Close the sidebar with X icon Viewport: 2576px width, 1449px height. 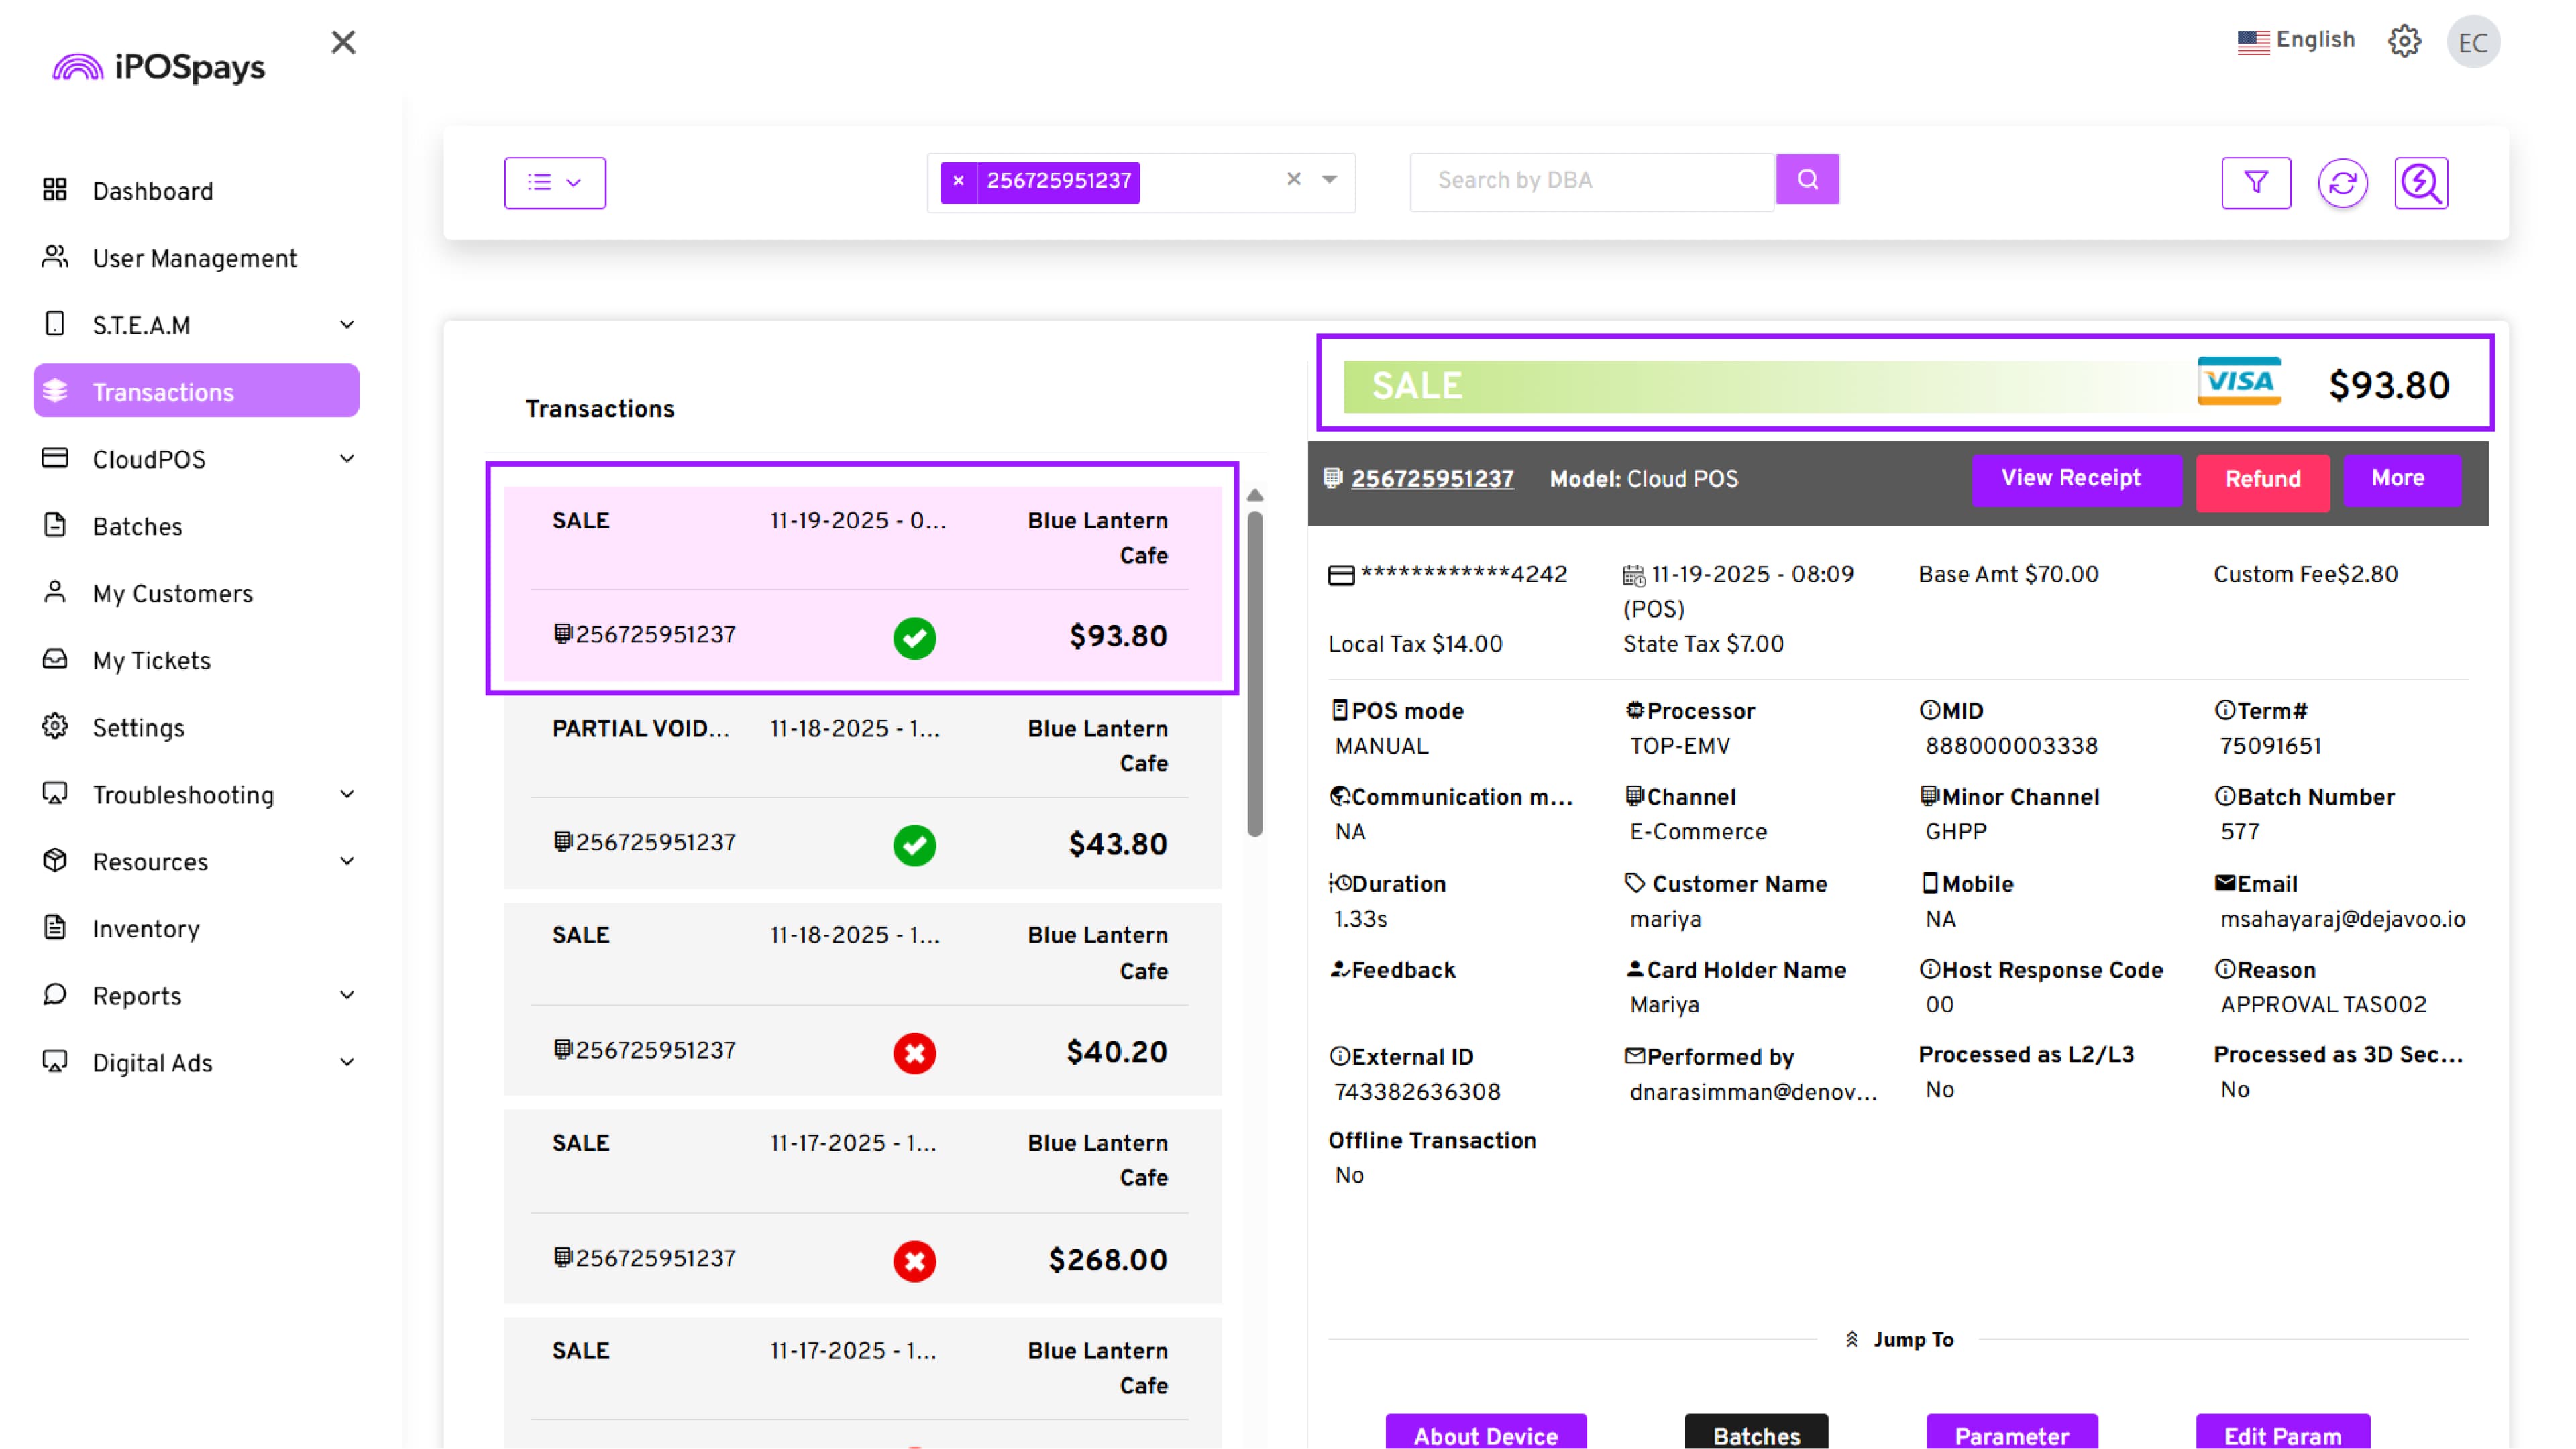(343, 42)
